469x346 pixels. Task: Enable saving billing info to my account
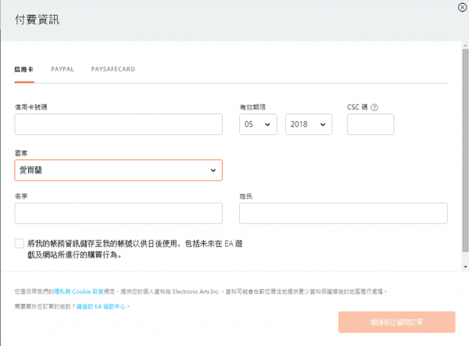coord(20,244)
